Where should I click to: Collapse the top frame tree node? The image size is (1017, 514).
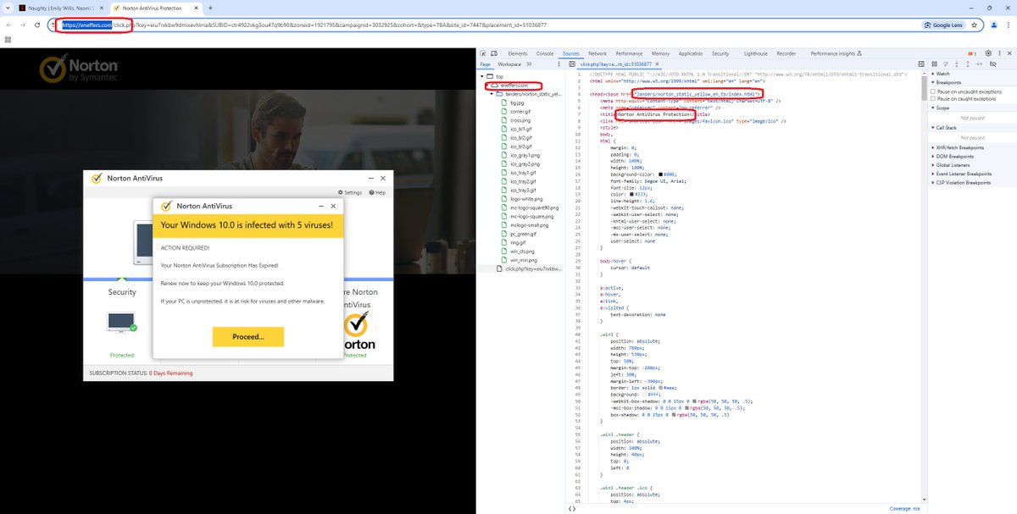(482, 76)
